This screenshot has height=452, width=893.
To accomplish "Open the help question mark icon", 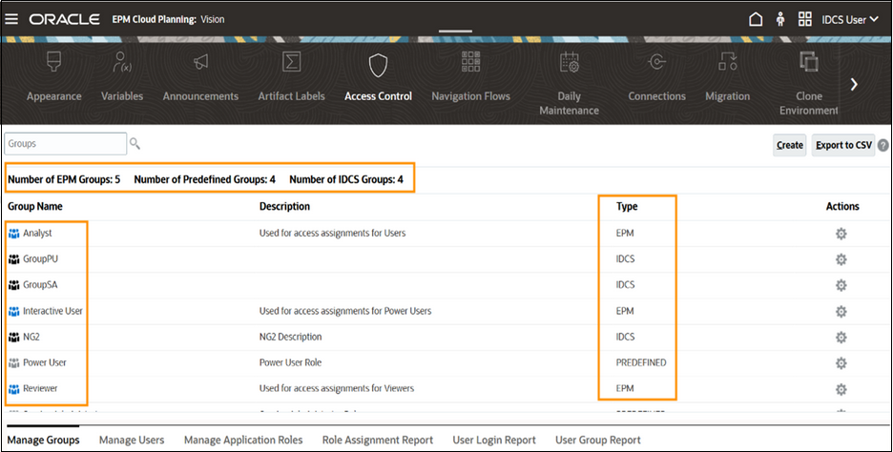I will (883, 145).
